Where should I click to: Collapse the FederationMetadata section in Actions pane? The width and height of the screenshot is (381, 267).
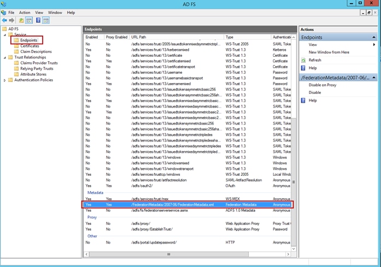(x=374, y=78)
